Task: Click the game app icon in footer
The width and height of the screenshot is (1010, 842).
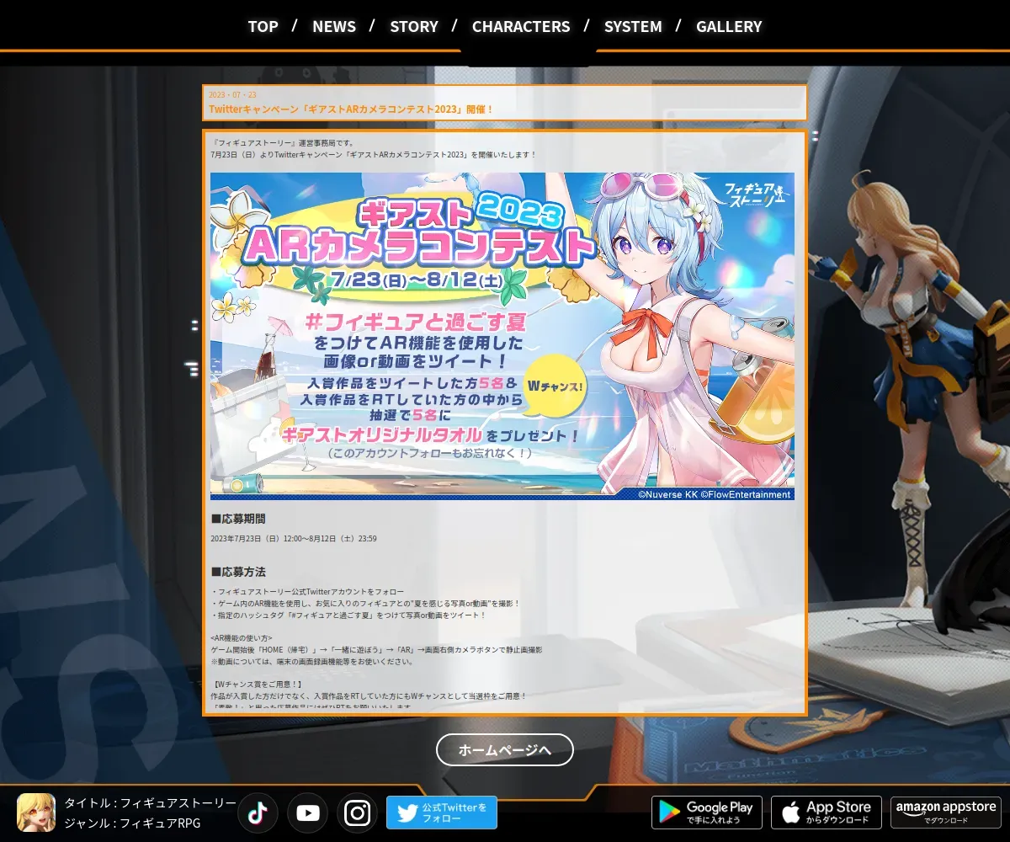Action: pyautogui.click(x=36, y=813)
